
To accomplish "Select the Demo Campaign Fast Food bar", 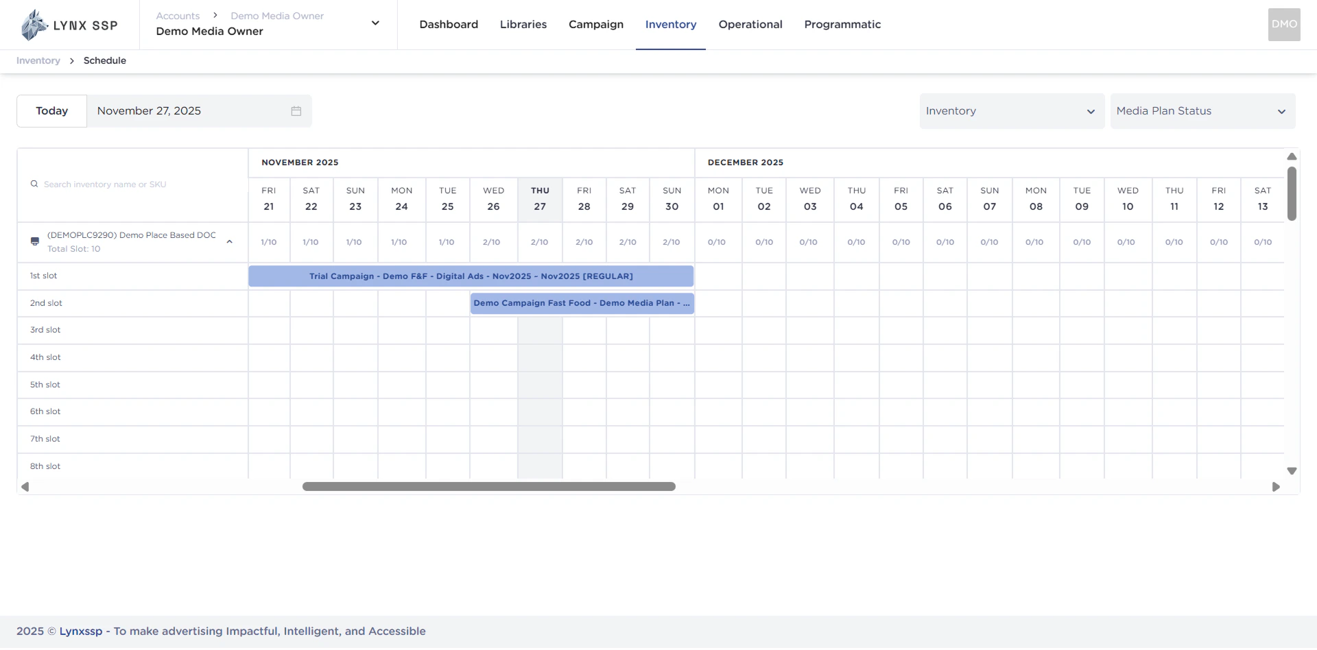I will point(582,302).
